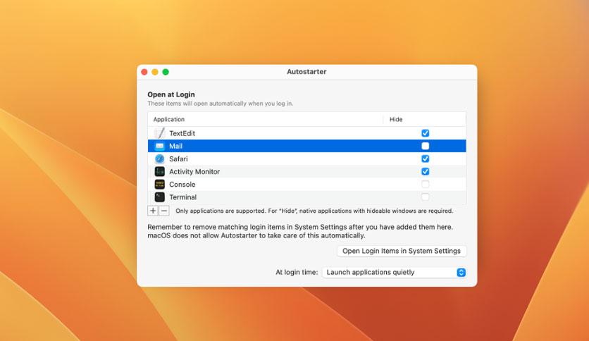The height and width of the screenshot is (341, 589).
Task: Select the Console row label
Action: coord(182,185)
